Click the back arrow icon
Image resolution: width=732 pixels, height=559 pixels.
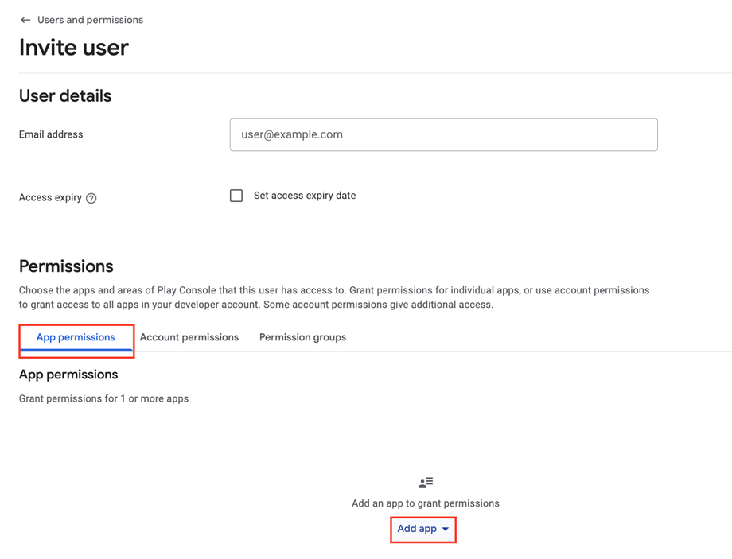pos(25,20)
